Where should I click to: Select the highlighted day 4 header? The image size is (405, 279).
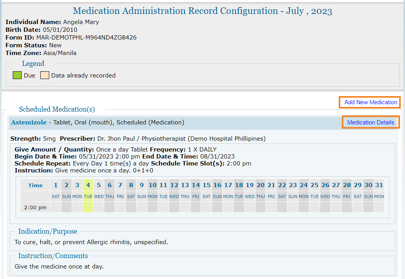88,185
